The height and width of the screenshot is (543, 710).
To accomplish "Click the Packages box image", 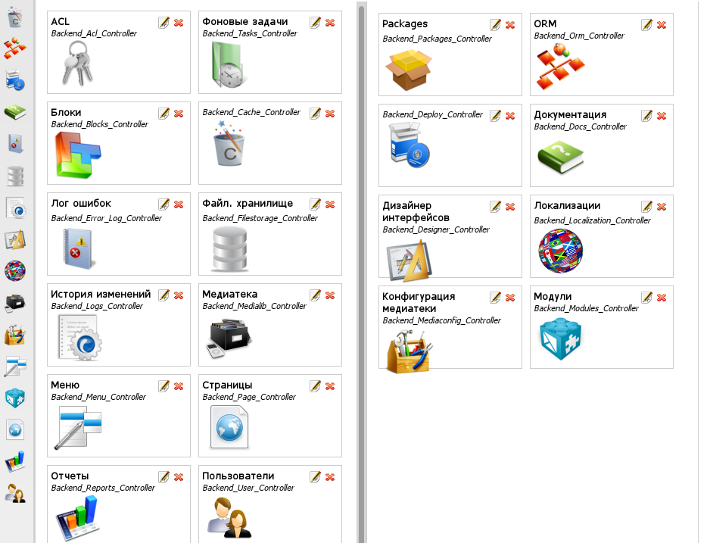I will 408,70.
